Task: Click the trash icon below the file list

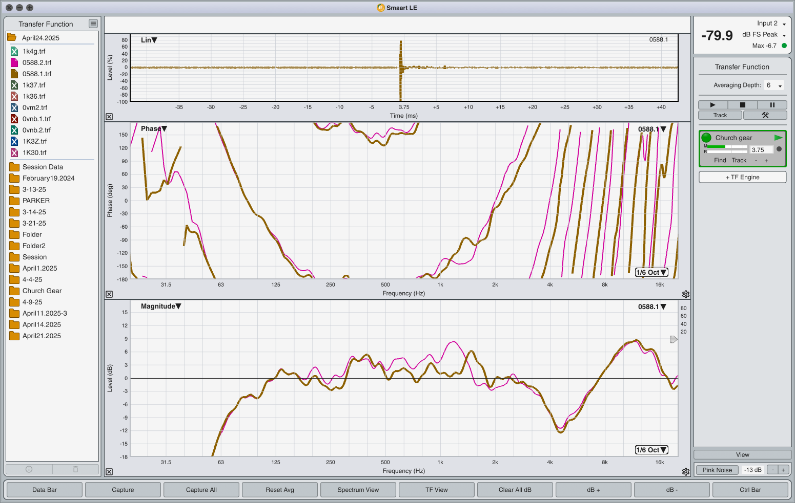Action: click(75, 469)
